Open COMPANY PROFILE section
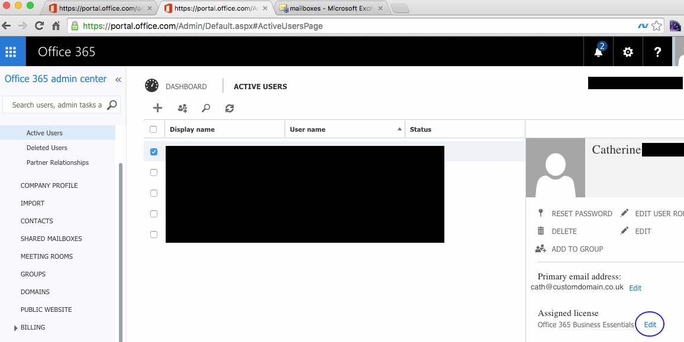This screenshot has width=684, height=342. (x=49, y=185)
